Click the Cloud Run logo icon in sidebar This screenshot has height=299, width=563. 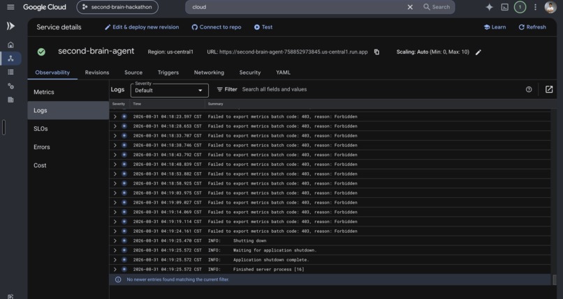[x=10, y=26]
